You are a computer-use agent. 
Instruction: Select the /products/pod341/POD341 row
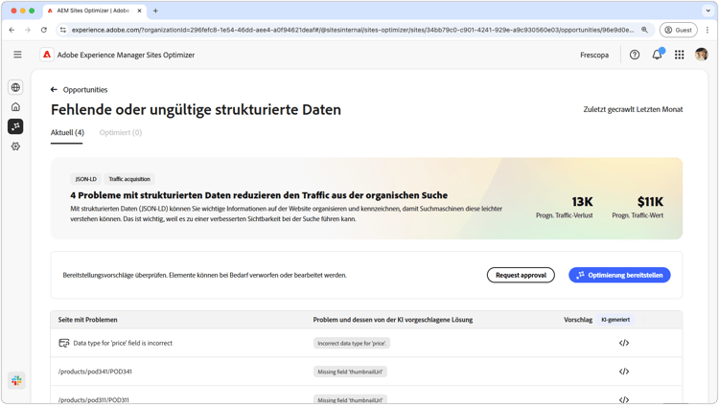366,371
